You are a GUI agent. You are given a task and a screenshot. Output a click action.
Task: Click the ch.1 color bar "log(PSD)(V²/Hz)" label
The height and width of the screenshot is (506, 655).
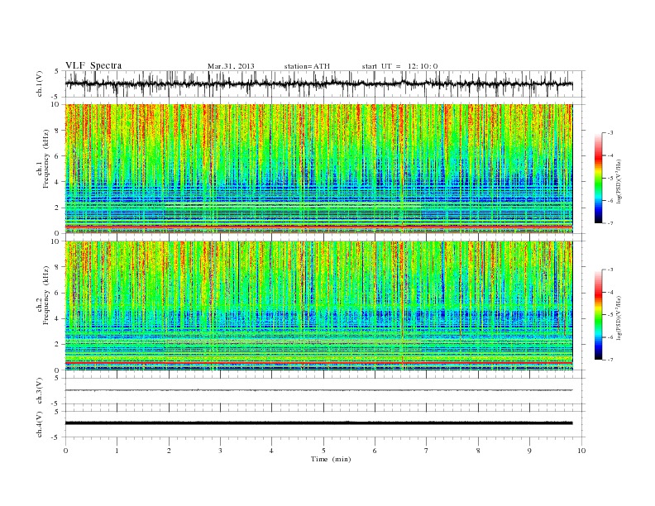(x=619, y=182)
